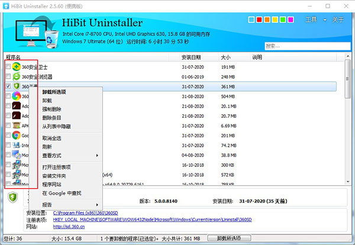Click the Google Chrome icon in the list
355x245 pixels.
[x=17, y=135]
